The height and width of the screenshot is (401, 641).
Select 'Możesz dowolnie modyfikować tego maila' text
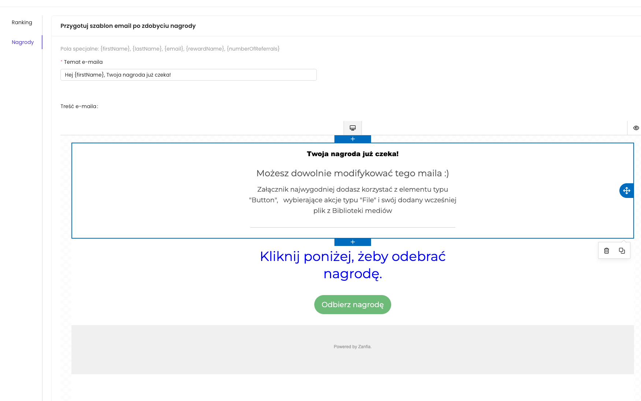click(352, 173)
